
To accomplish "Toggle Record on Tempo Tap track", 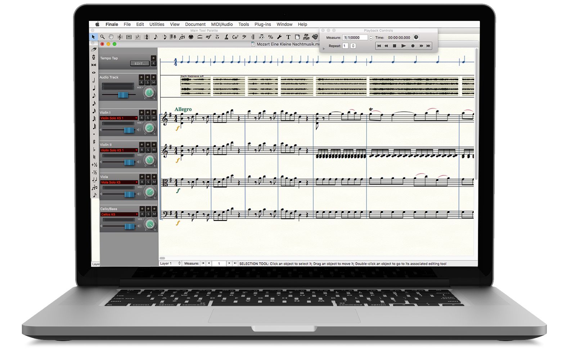I will tap(153, 63).
